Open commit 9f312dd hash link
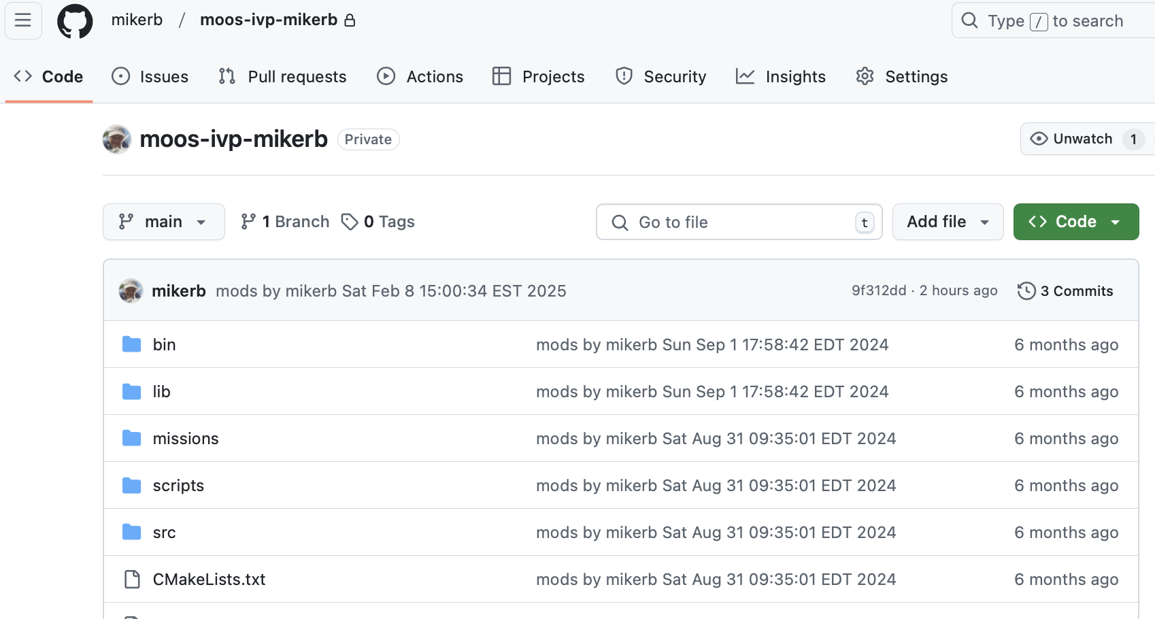The height and width of the screenshot is (619, 1155). pyautogui.click(x=878, y=290)
